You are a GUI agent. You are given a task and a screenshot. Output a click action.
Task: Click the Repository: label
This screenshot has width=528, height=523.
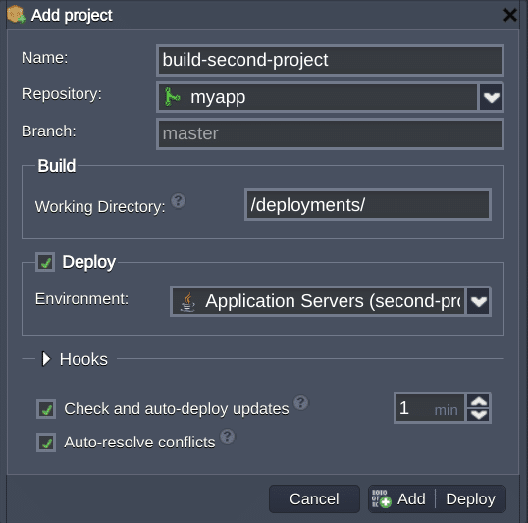[x=62, y=93]
